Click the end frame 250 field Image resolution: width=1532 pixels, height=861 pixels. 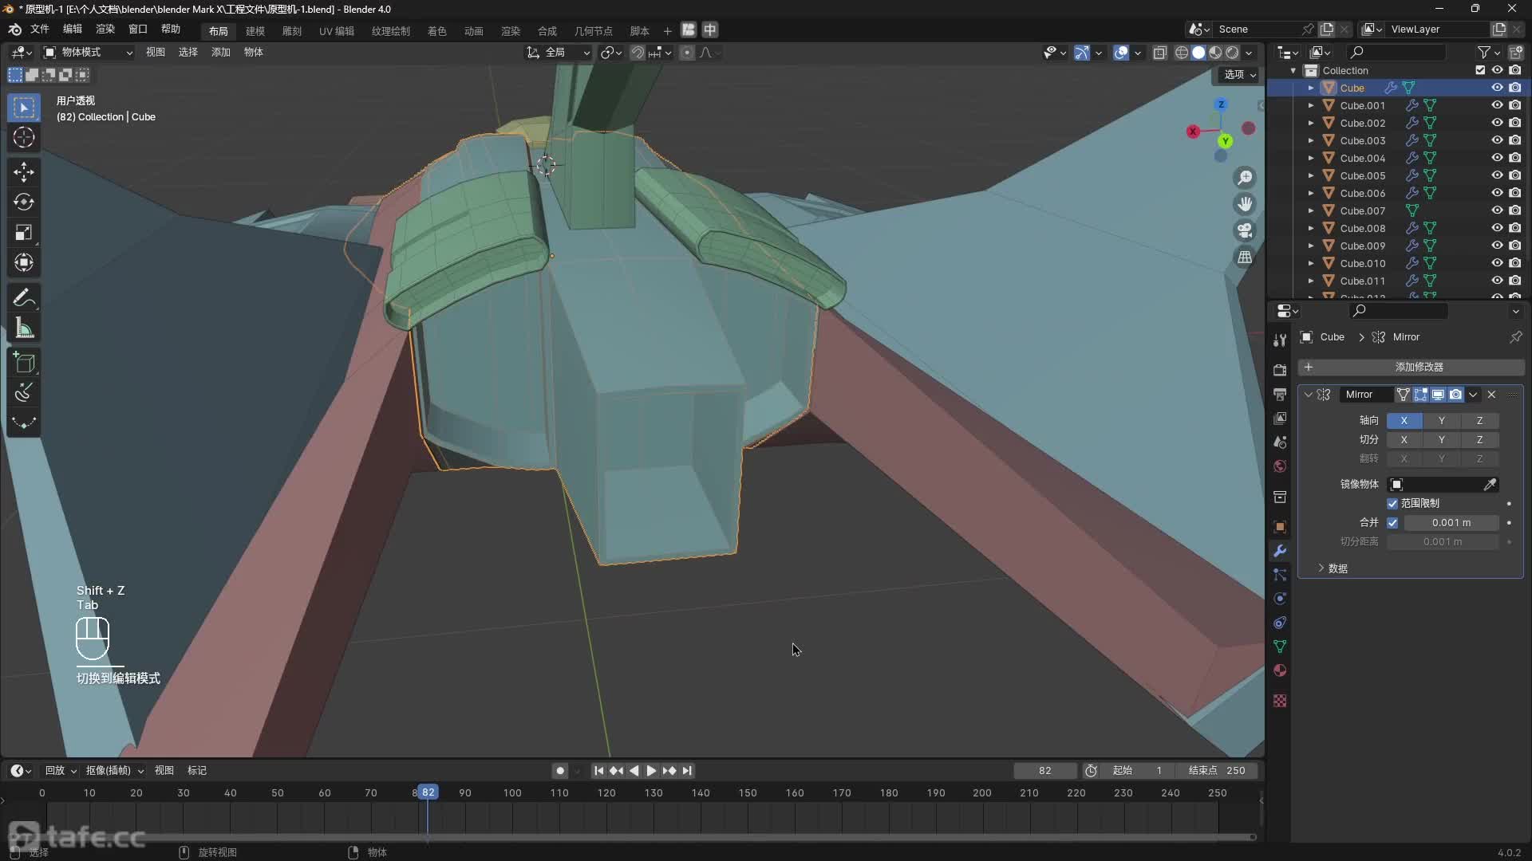click(1218, 771)
